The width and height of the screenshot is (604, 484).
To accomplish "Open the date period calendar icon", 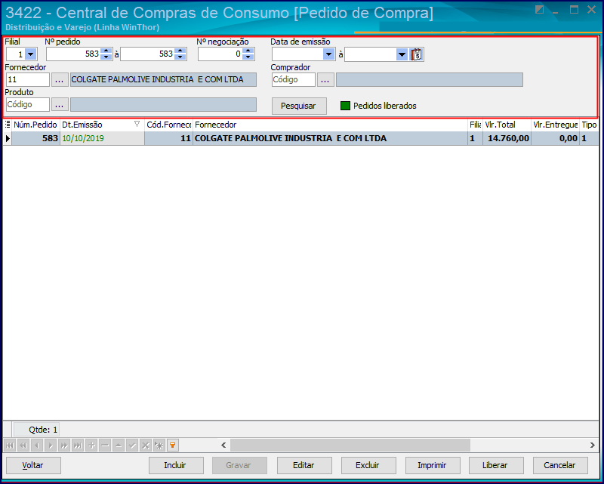I will tap(416, 54).
